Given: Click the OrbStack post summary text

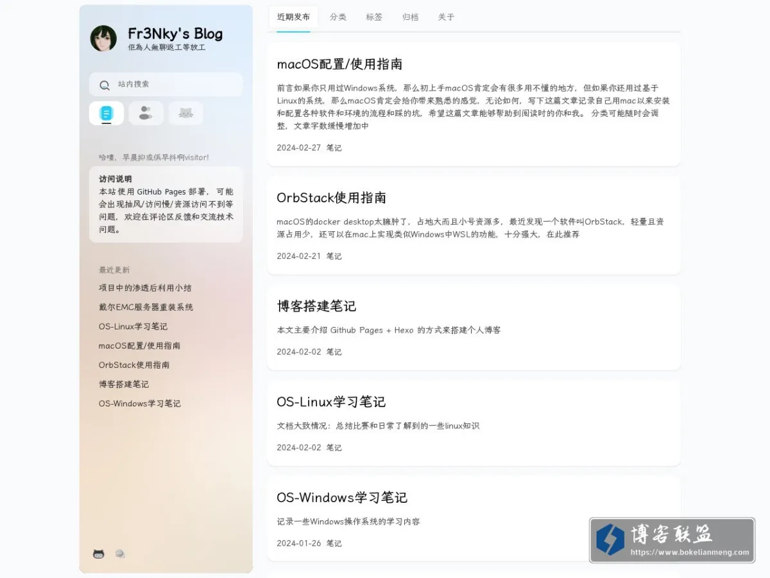Looking at the screenshot, I should tap(470, 228).
